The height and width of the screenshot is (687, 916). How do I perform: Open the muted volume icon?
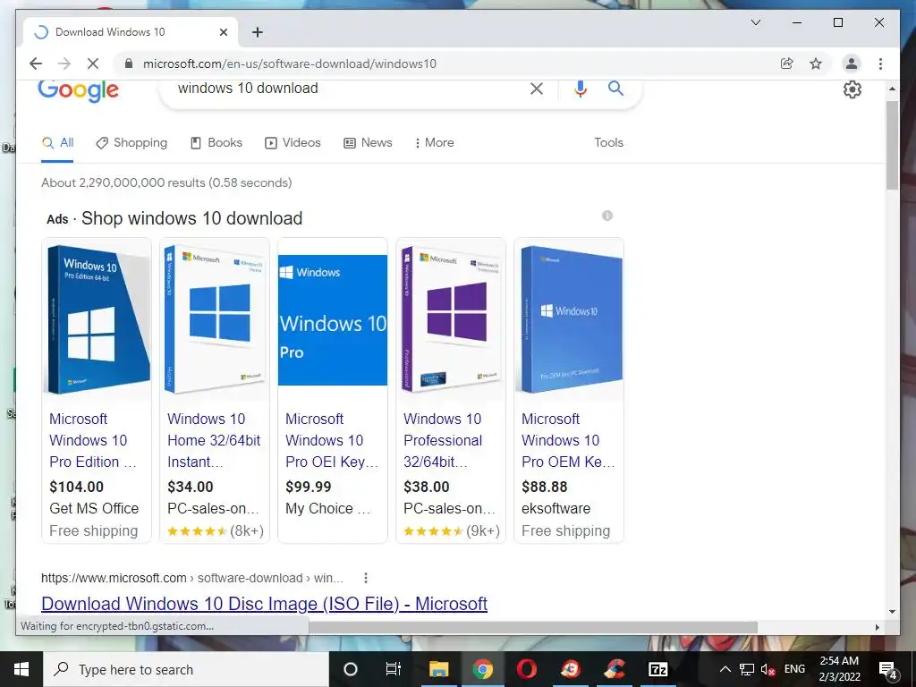[768, 669]
